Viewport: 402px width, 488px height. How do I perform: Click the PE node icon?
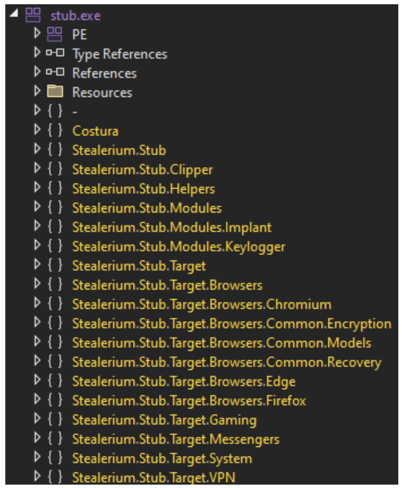tap(55, 35)
